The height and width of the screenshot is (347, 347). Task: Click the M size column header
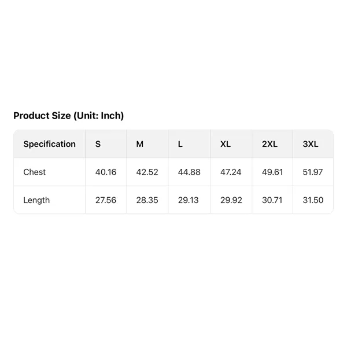139,144
